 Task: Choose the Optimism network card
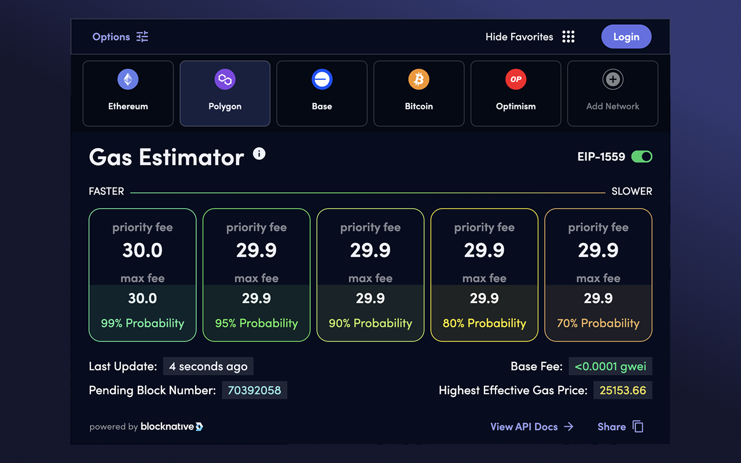coord(516,93)
